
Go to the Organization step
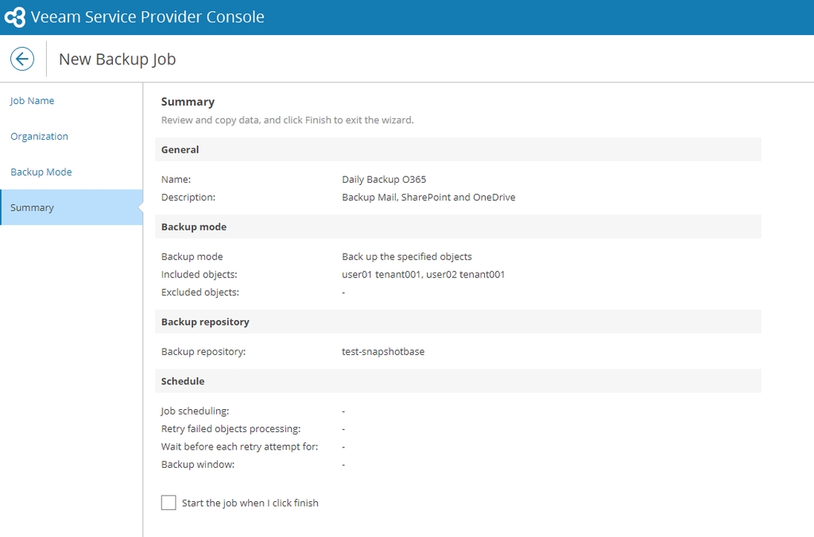tap(39, 137)
